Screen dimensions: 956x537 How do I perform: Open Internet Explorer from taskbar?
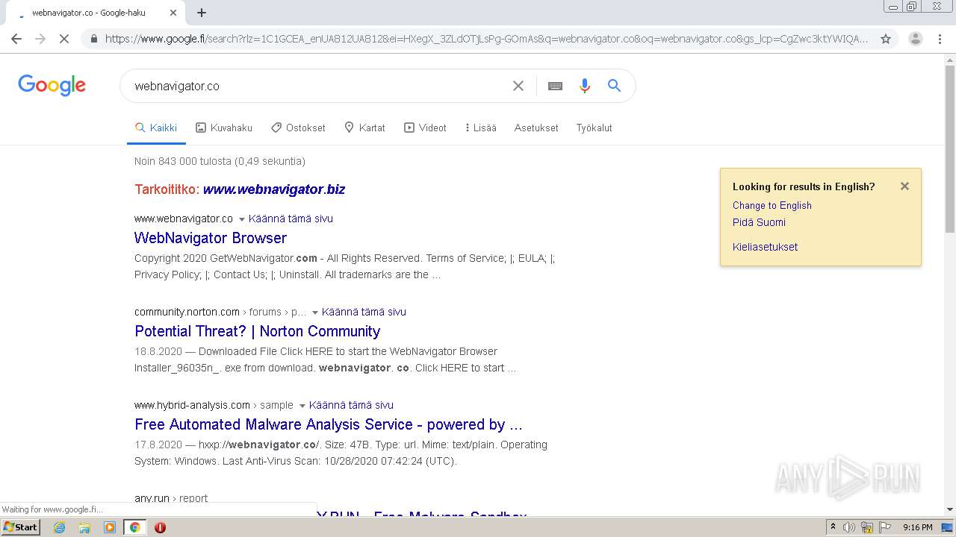(x=60, y=527)
